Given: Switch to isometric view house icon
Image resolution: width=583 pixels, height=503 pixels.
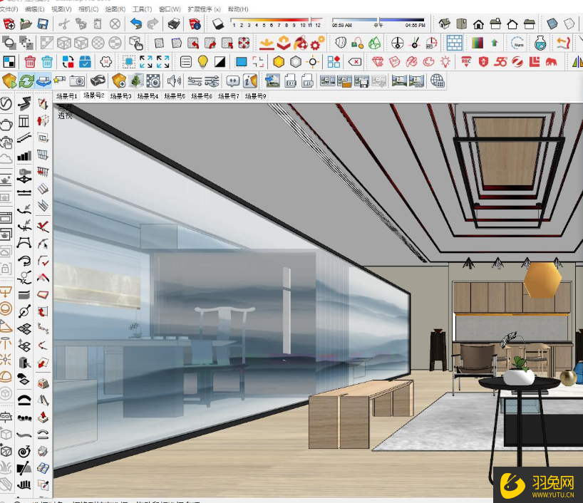Looking at the screenshot, I should click(x=445, y=24).
